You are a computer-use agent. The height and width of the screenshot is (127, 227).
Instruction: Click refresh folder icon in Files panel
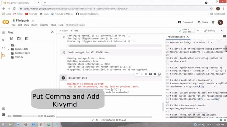click(x=19, y=38)
